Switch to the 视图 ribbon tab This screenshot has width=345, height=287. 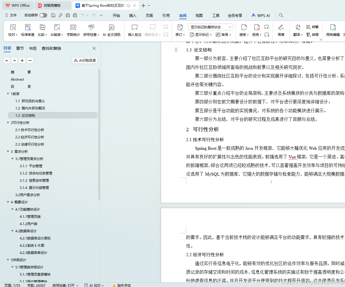[199, 16]
